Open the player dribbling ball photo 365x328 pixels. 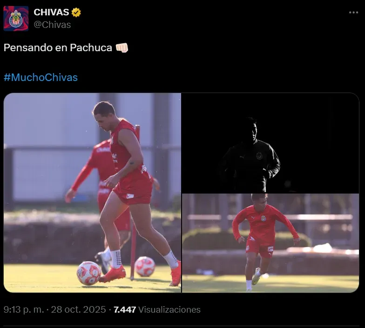click(92, 193)
